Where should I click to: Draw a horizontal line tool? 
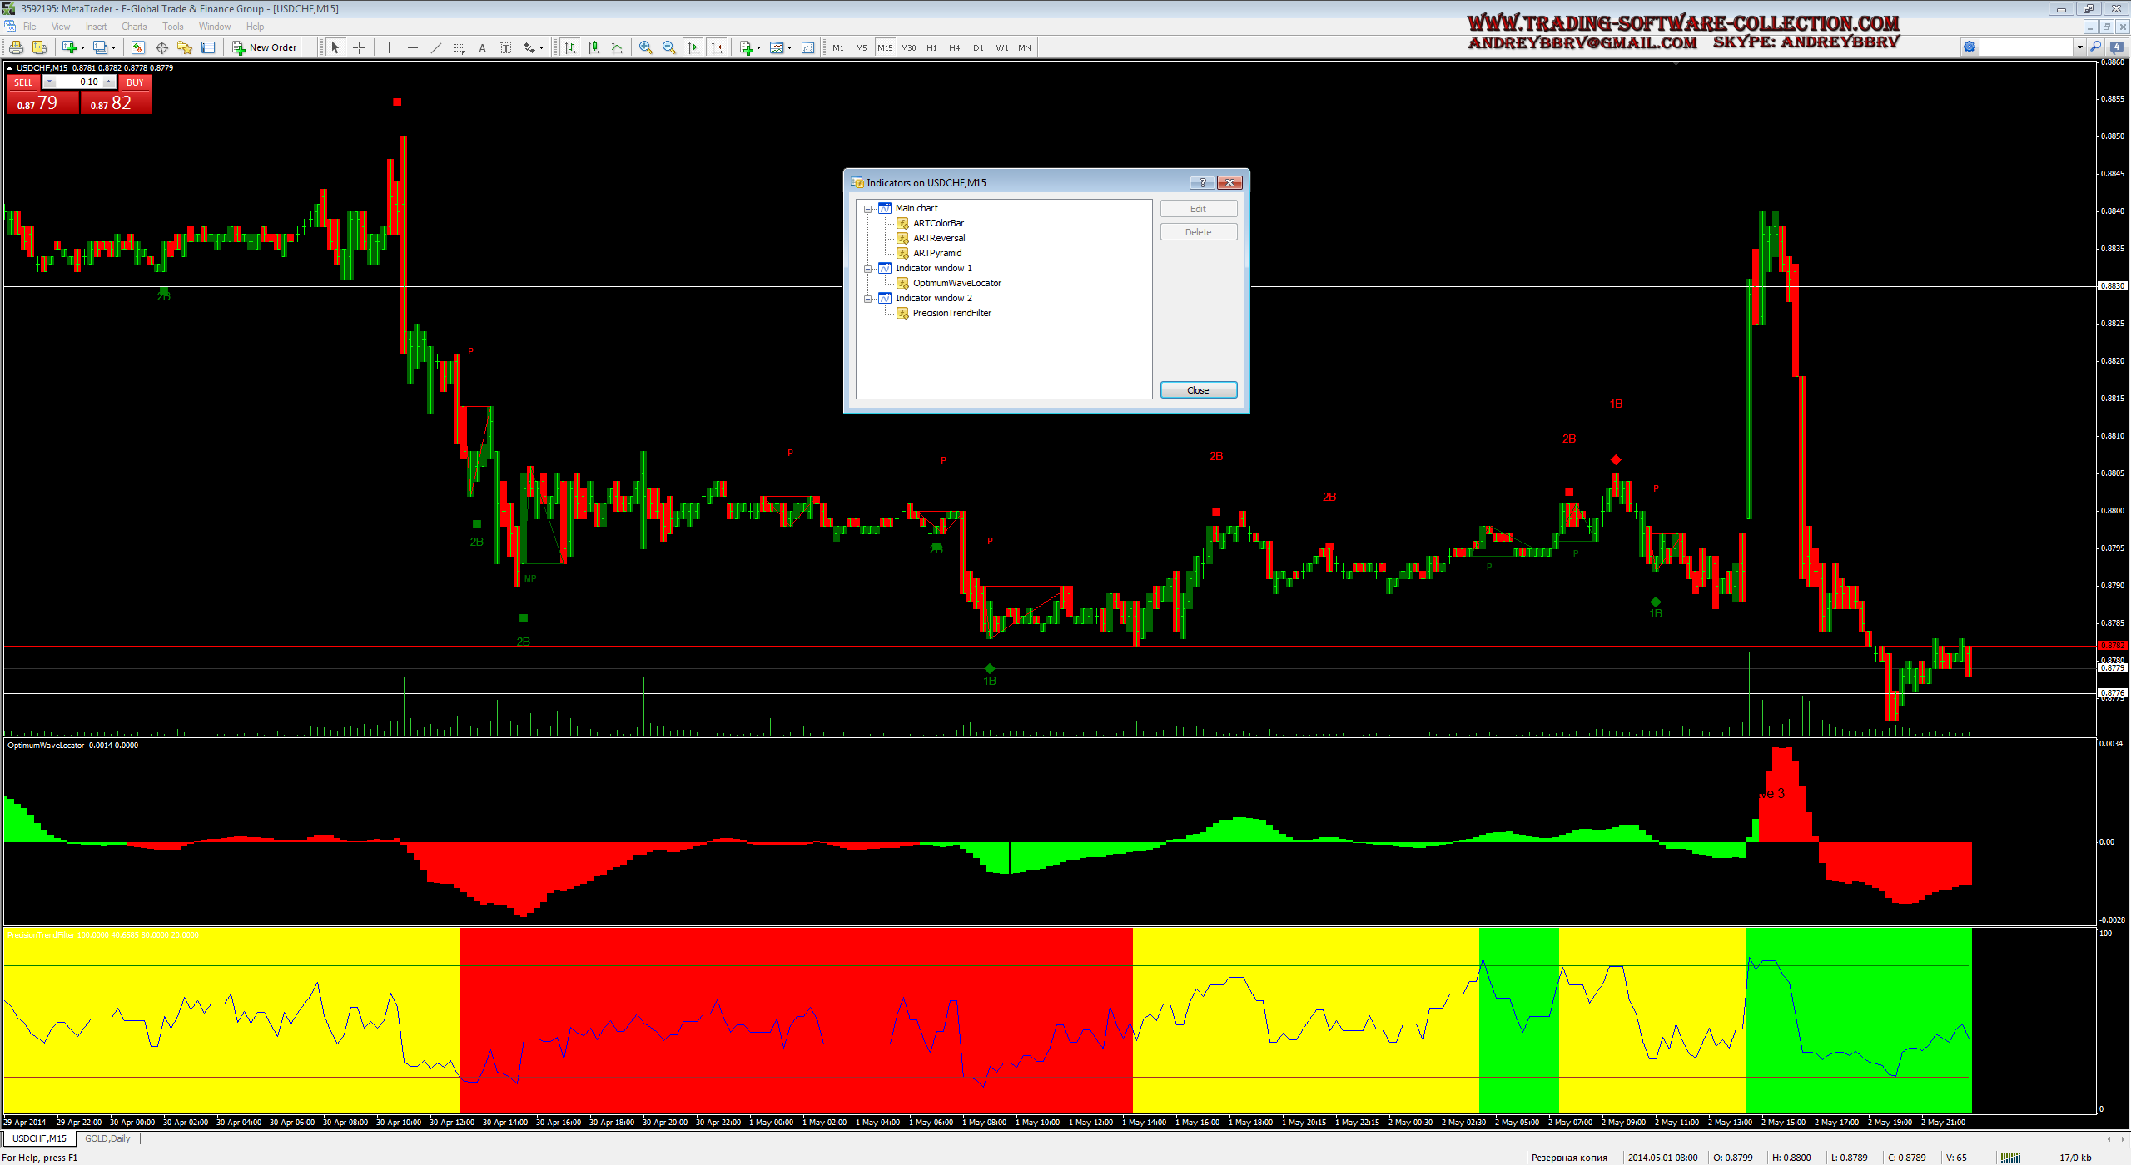tap(412, 47)
